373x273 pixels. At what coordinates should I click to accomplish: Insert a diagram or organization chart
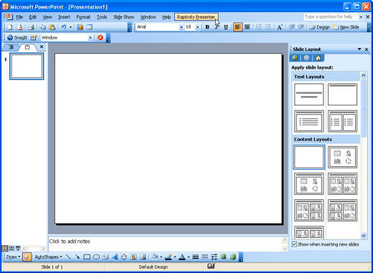tap(124, 257)
